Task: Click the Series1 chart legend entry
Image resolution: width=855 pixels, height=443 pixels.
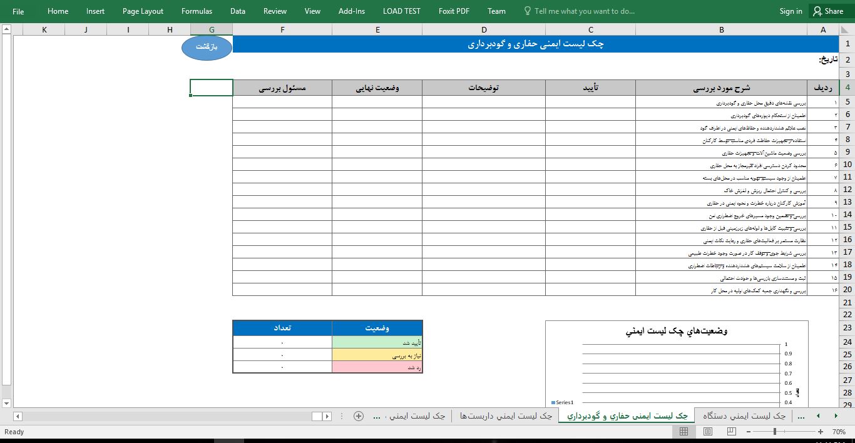Action: pyautogui.click(x=563, y=402)
